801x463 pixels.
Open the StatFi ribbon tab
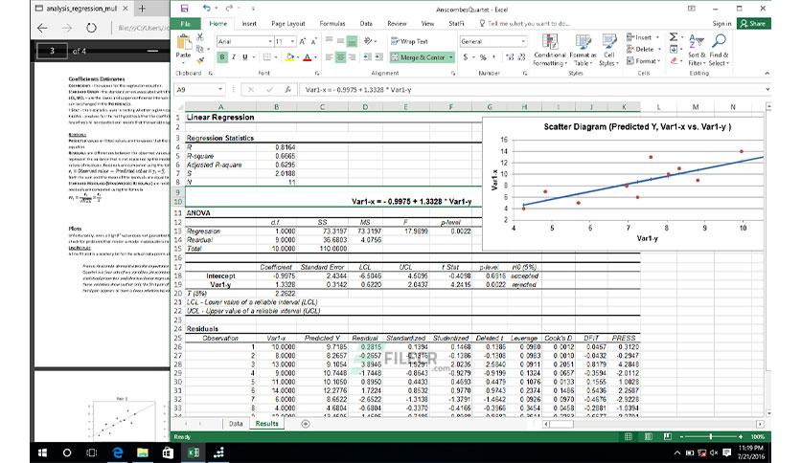coord(456,24)
